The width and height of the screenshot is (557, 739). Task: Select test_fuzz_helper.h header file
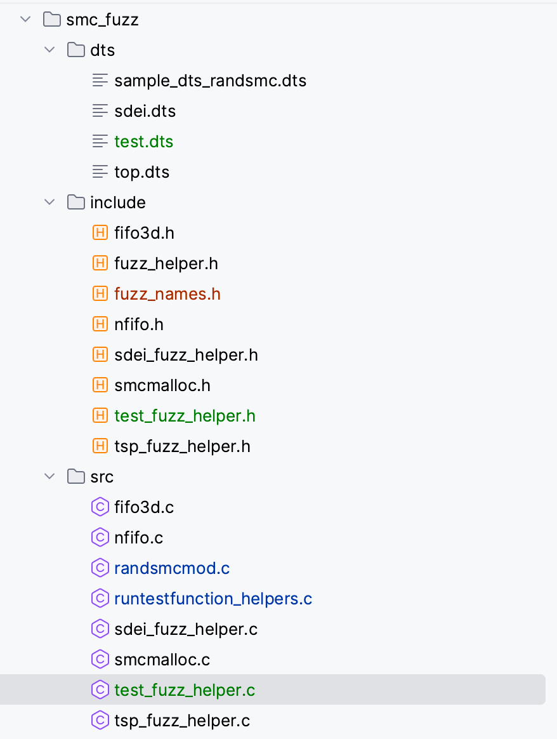[185, 416]
